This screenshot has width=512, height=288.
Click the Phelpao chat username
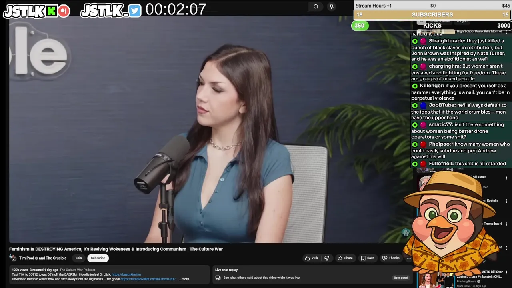coord(440,144)
